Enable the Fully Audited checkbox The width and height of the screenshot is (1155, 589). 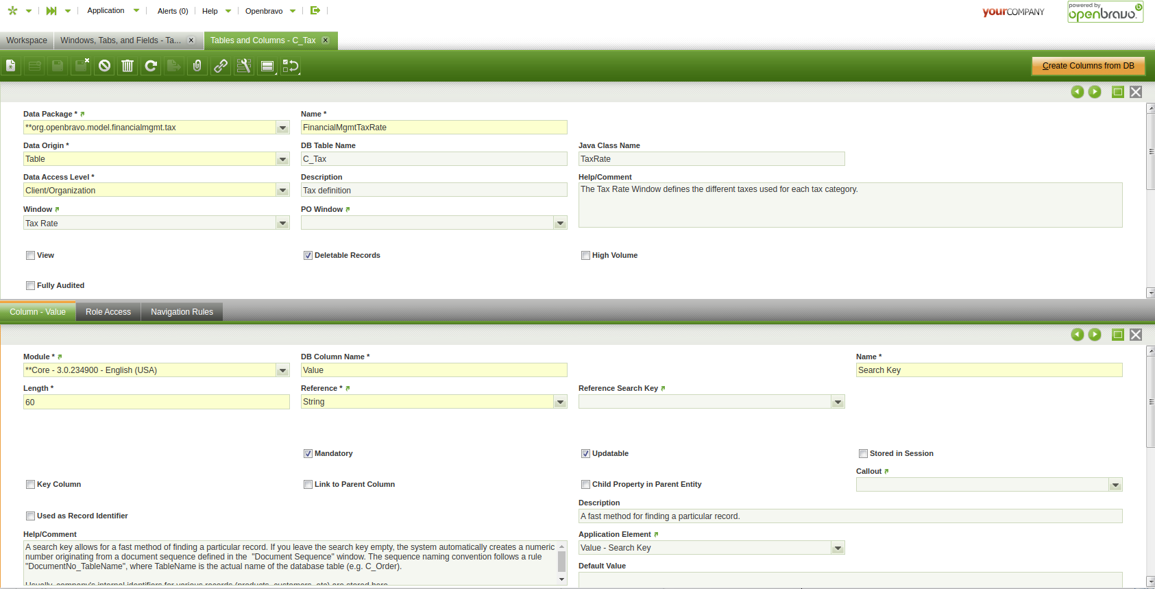click(x=31, y=285)
